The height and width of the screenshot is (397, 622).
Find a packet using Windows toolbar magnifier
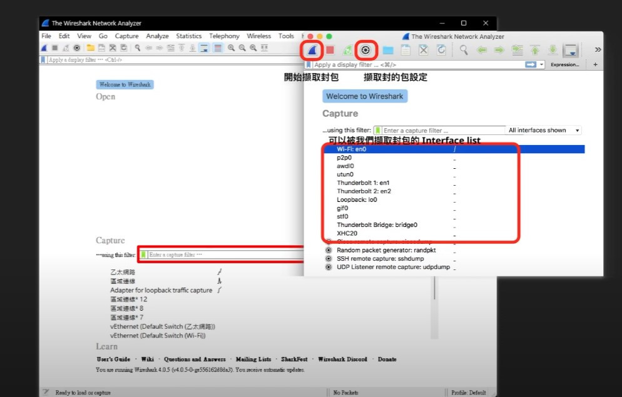[138, 48]
